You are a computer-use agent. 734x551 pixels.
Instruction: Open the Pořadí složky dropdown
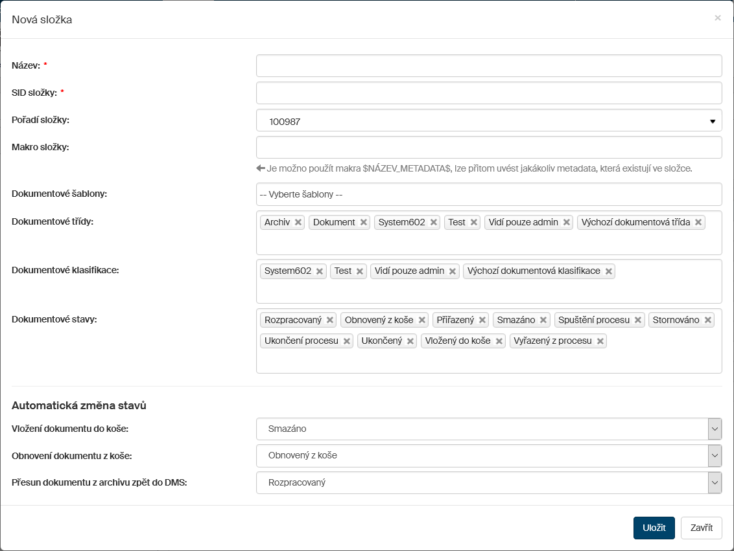[x=489, y=120]
